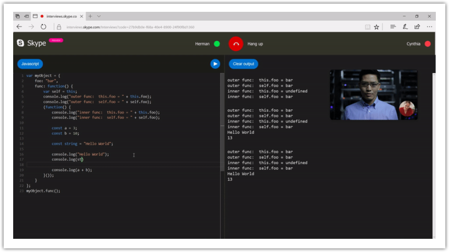Open the Edge more options ellipsis menu
The width and height of the screenshot is (449, 252).
(429, 27)
